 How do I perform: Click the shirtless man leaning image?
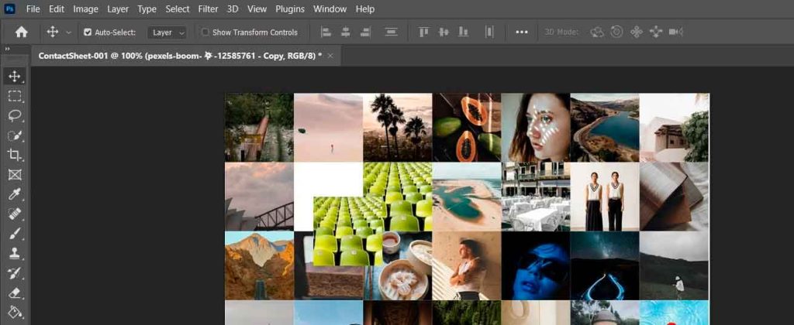point(467,266)
